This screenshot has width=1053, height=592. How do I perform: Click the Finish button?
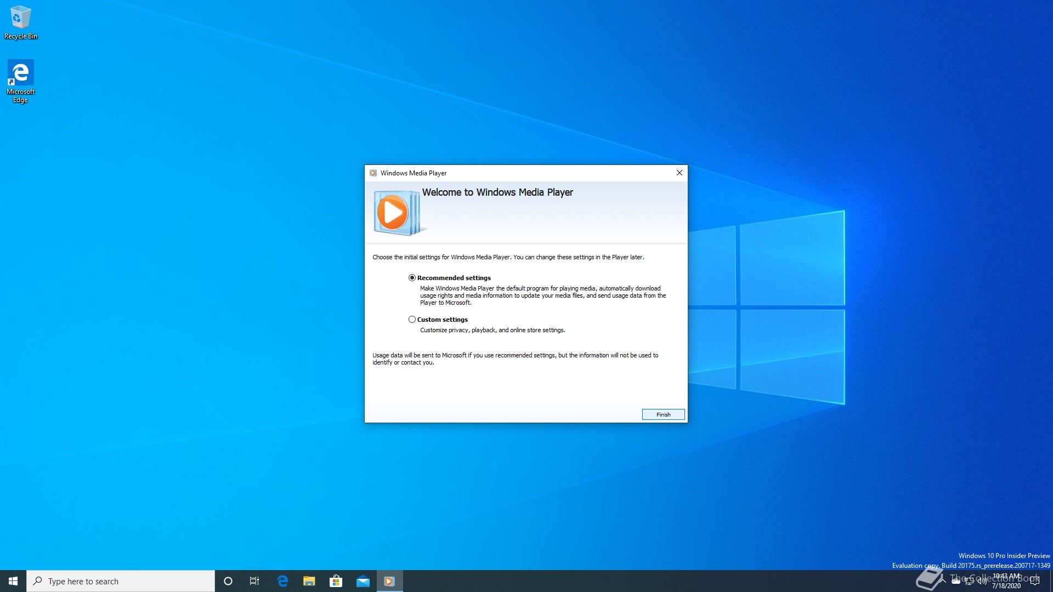663,414
